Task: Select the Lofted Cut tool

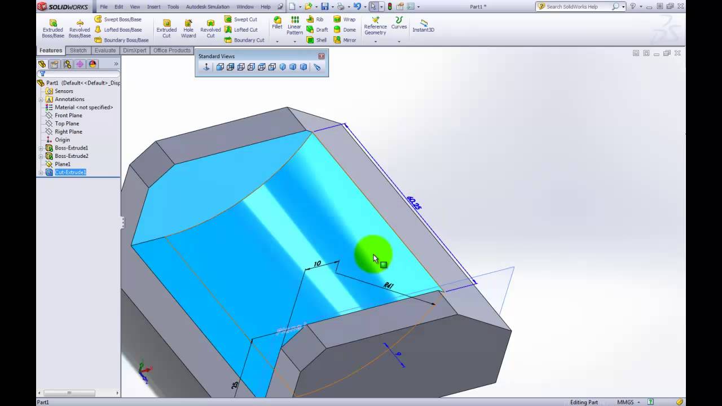Action: tap(241, 30)
